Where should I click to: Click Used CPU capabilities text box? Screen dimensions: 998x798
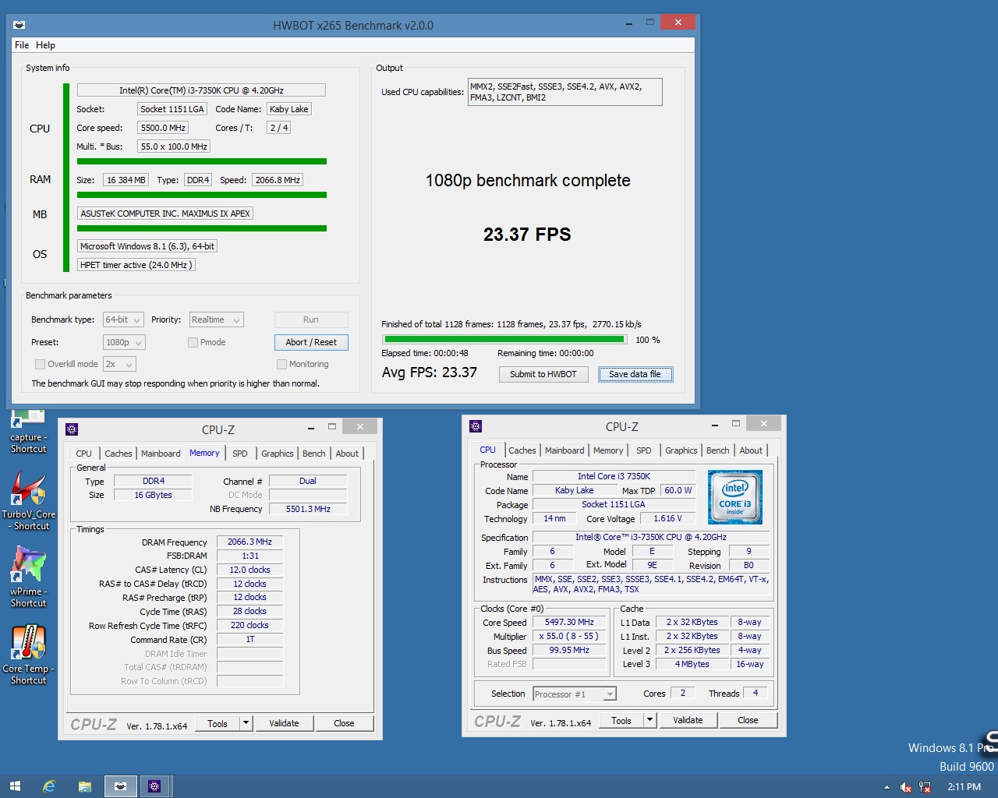pyautogui.click(x=564, y=92)
